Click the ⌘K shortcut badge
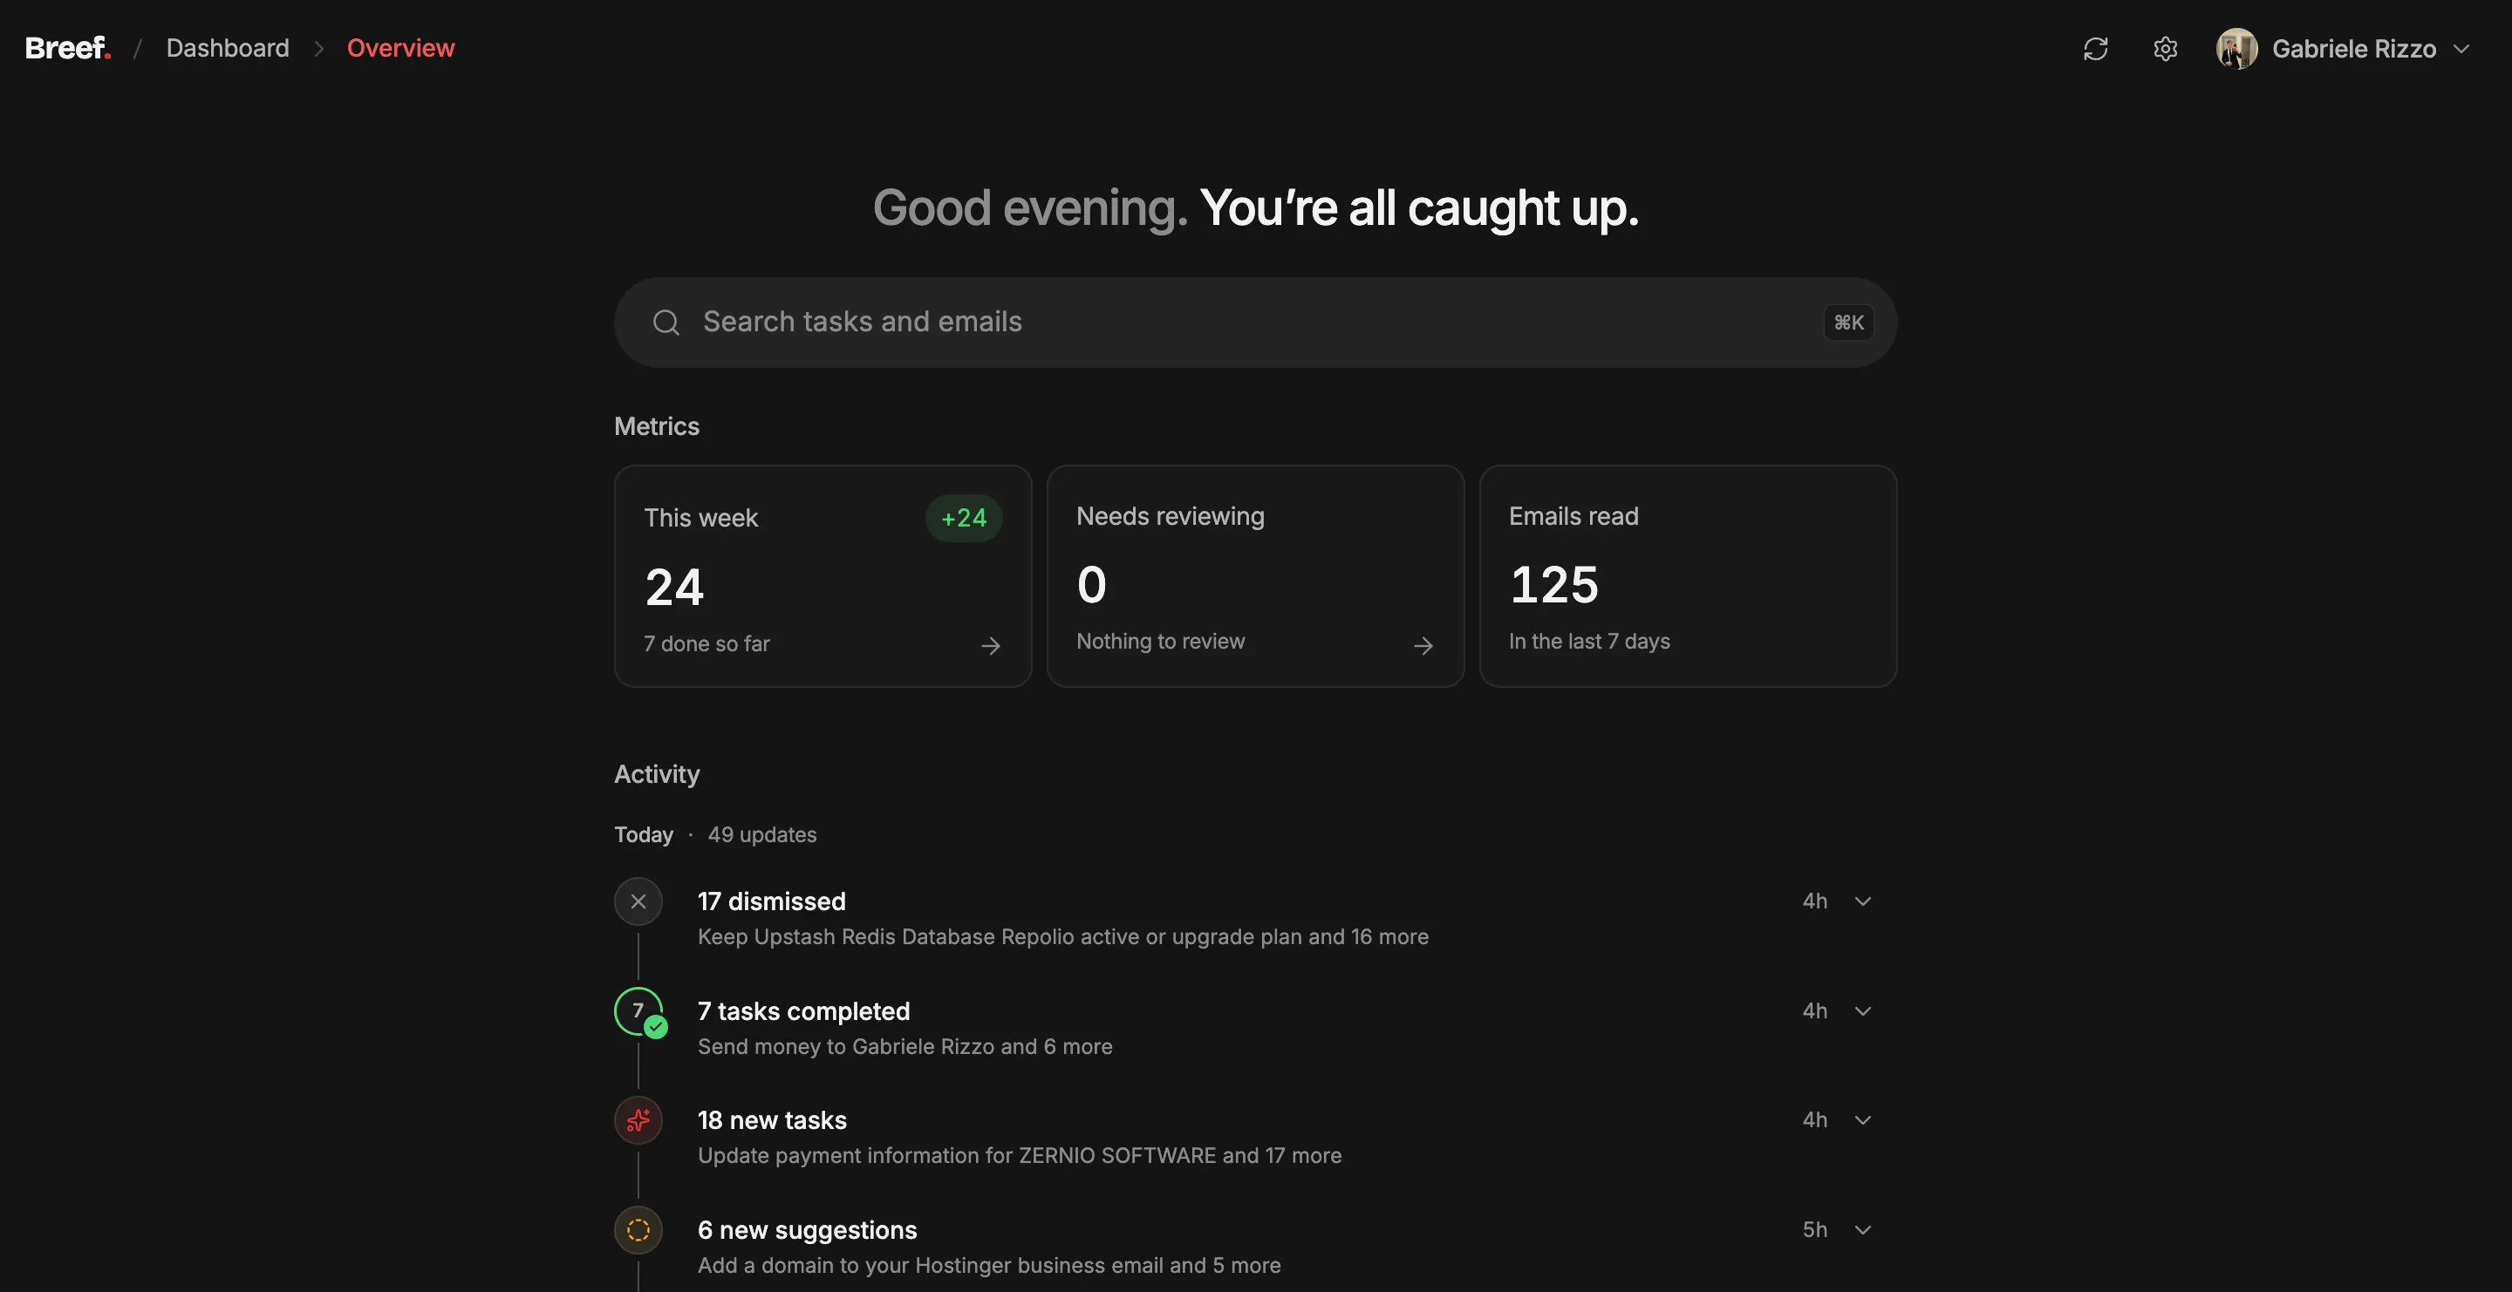The width and height of the screenshot is (2512, 1292). (1848, 323)
